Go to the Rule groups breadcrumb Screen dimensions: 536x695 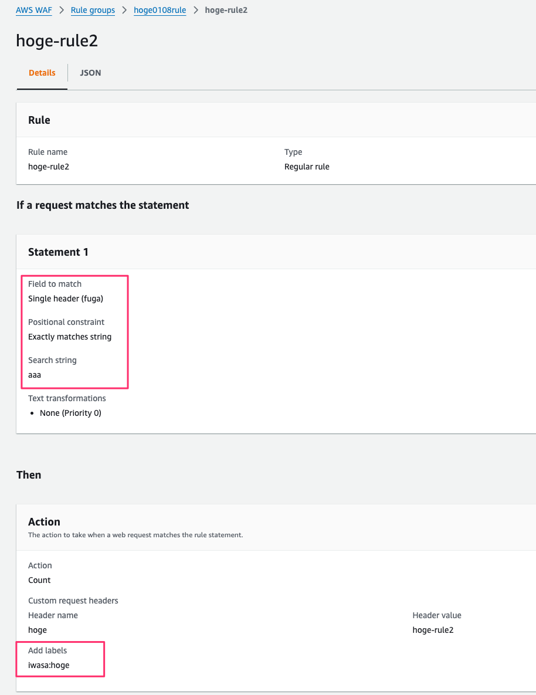coord(93,10)
